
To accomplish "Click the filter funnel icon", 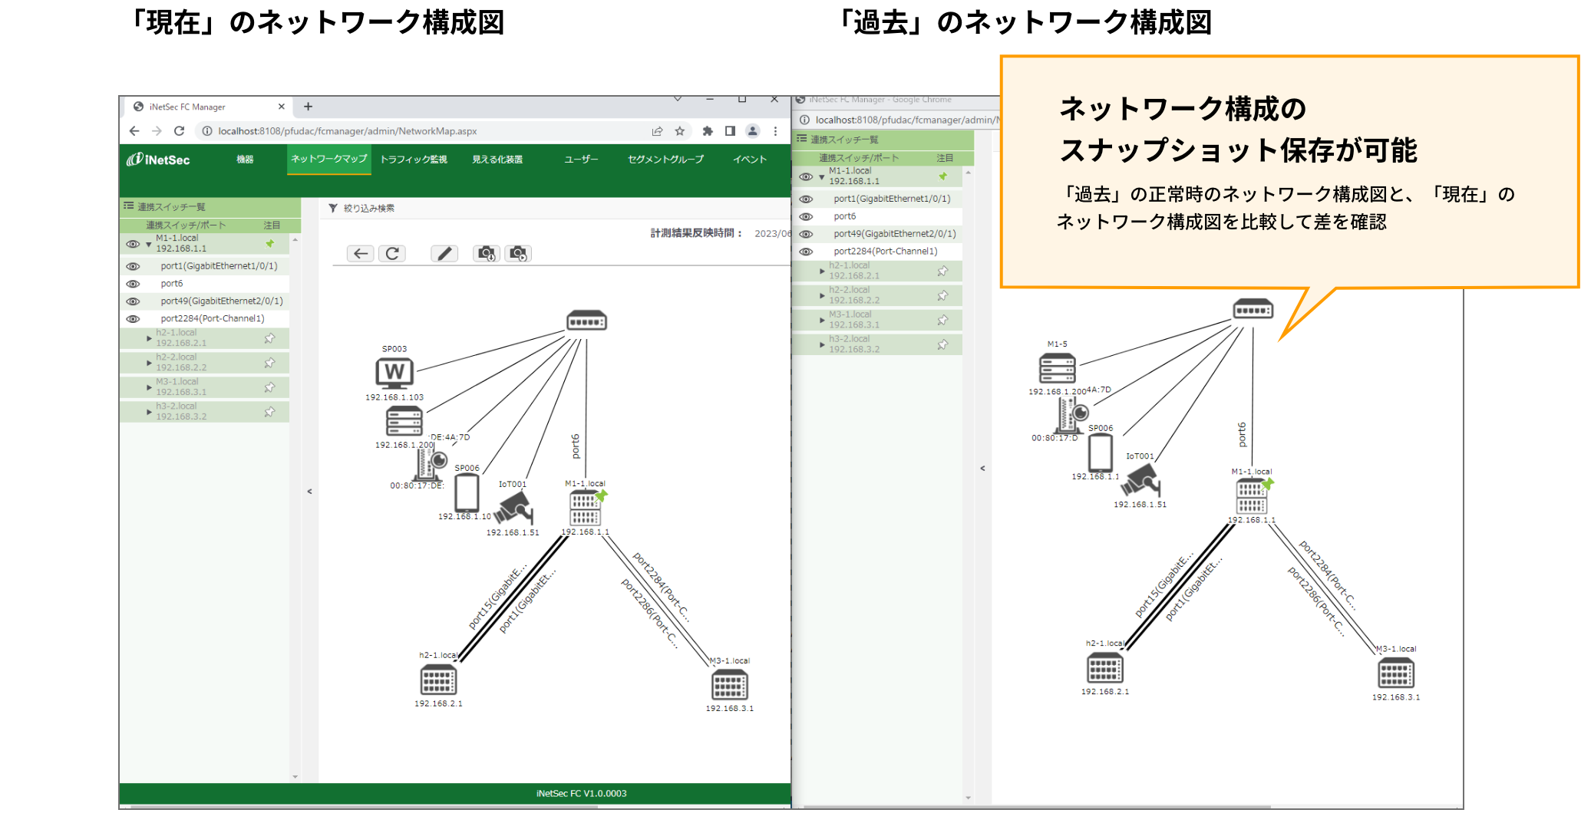I will point(333,208).
